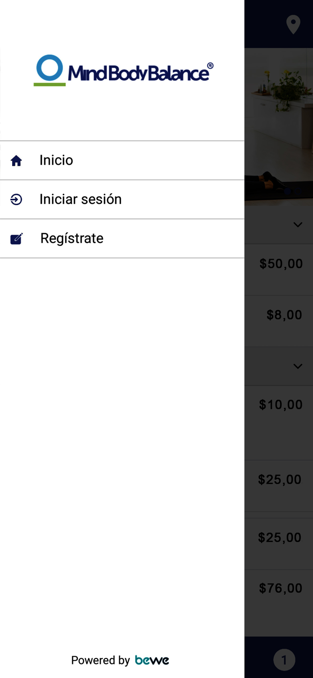Click the Powered by text

click(x=100, y=660)
